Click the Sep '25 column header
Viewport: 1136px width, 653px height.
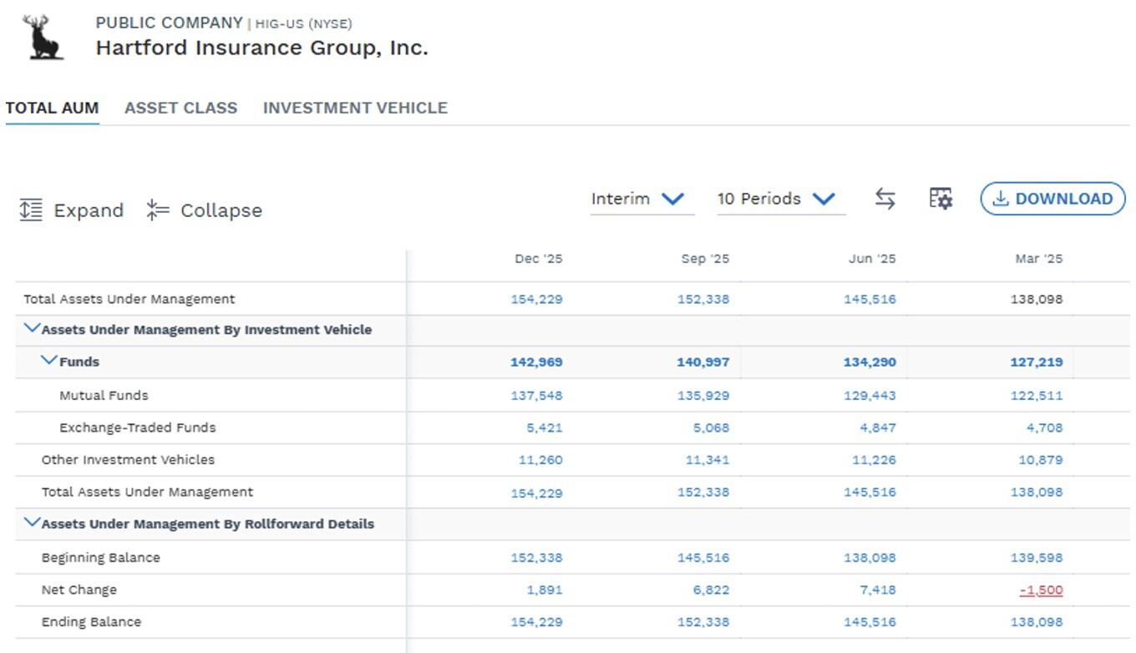point(705,259)
